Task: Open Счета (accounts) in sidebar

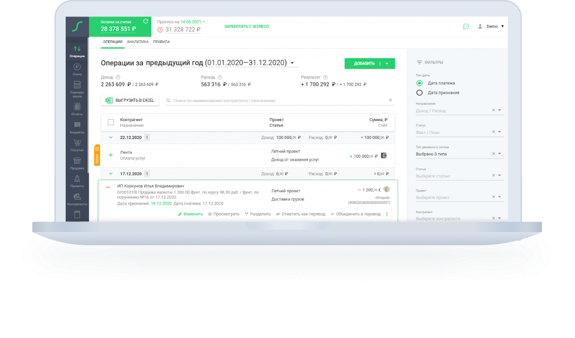Action: tap(77, 69)
